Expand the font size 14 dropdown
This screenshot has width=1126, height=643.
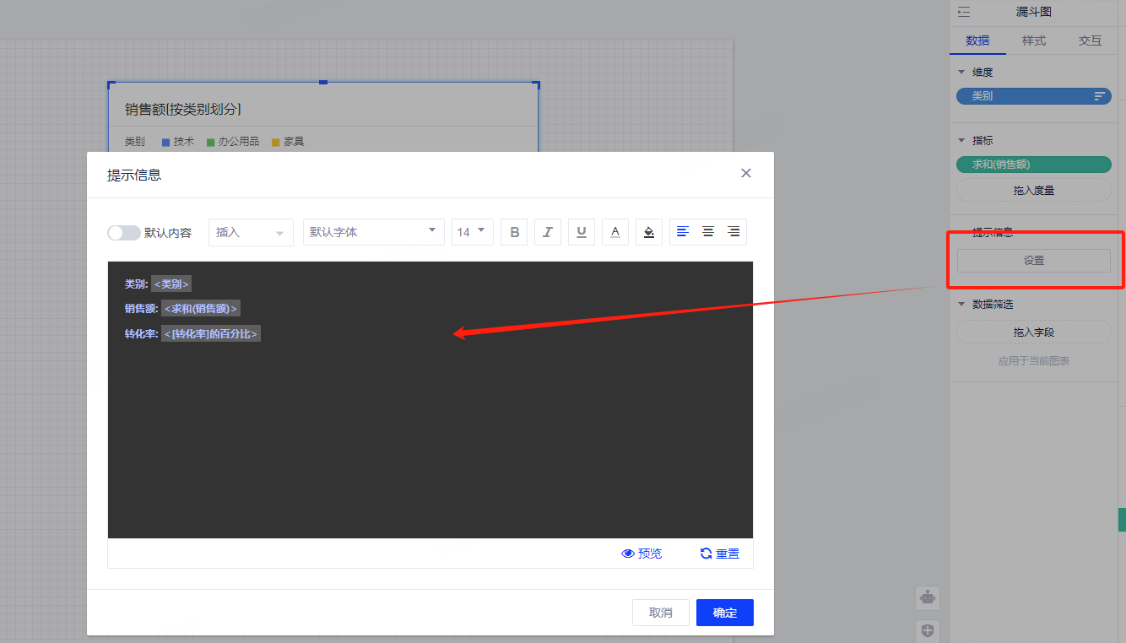point(472,232)
